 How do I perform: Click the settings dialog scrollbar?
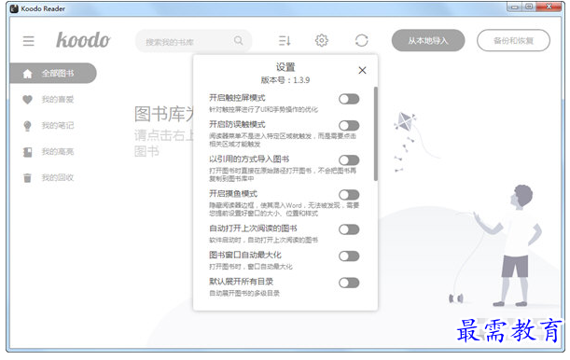[x=376, y=133]
